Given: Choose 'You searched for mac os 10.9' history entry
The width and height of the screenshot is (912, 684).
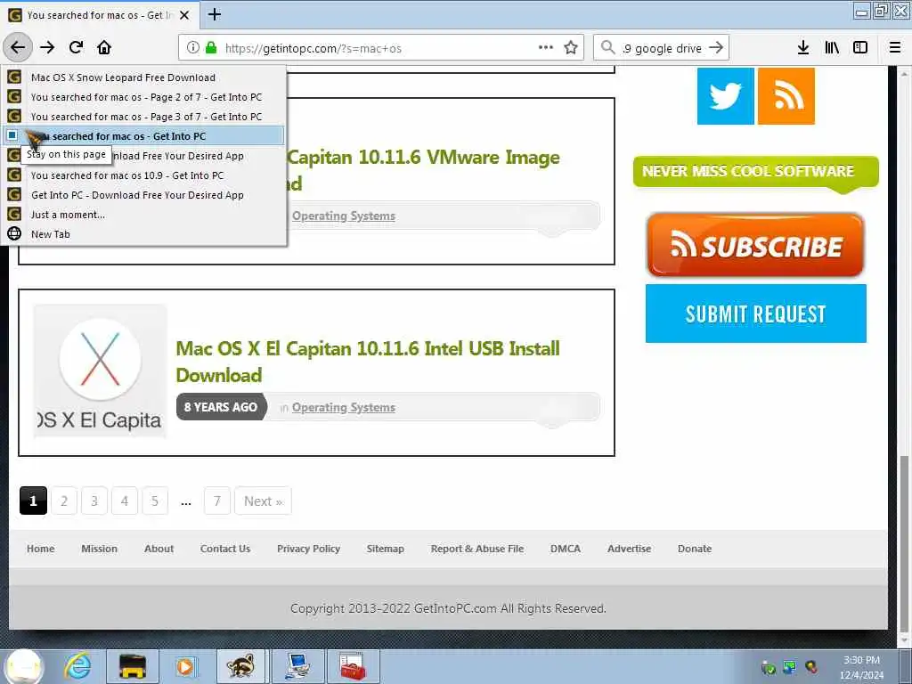Looking at the screenshot, I should [143, 175].
